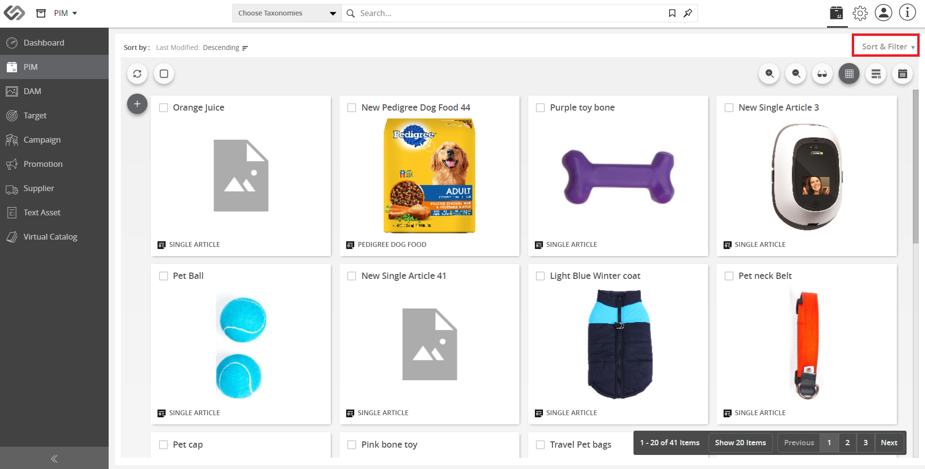Click the bookmark icon in search bar
Viewport: 925px width, 469px height.
click(x=672, y=13)
